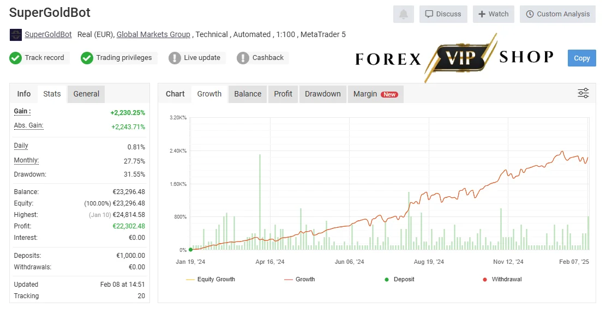The width and height of the screenshot is (606, 314).
Task: Click Cashback exclamation icon
Action: [243, 58]
